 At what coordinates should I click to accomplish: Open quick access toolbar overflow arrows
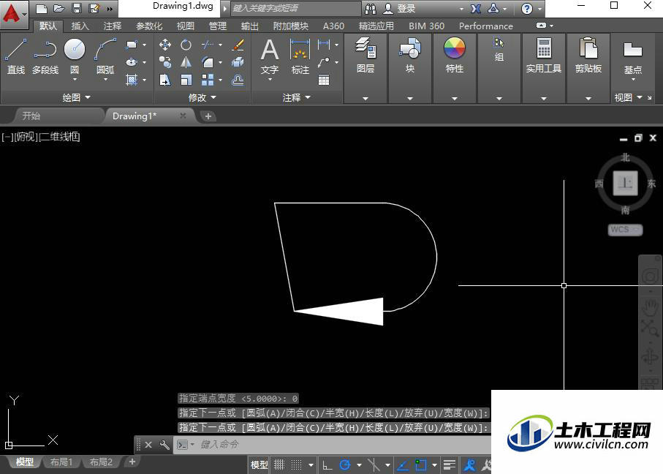pos(110,9)
